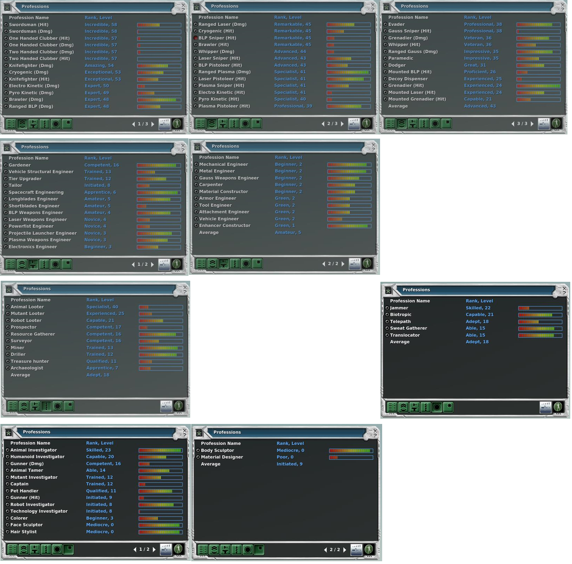
Task: Go to previous page in the Evader 3/3 panel
Action: 513,124
